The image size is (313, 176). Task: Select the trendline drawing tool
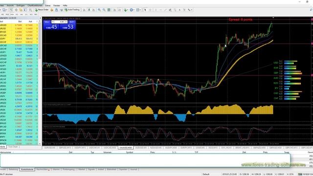coord(165,10)
